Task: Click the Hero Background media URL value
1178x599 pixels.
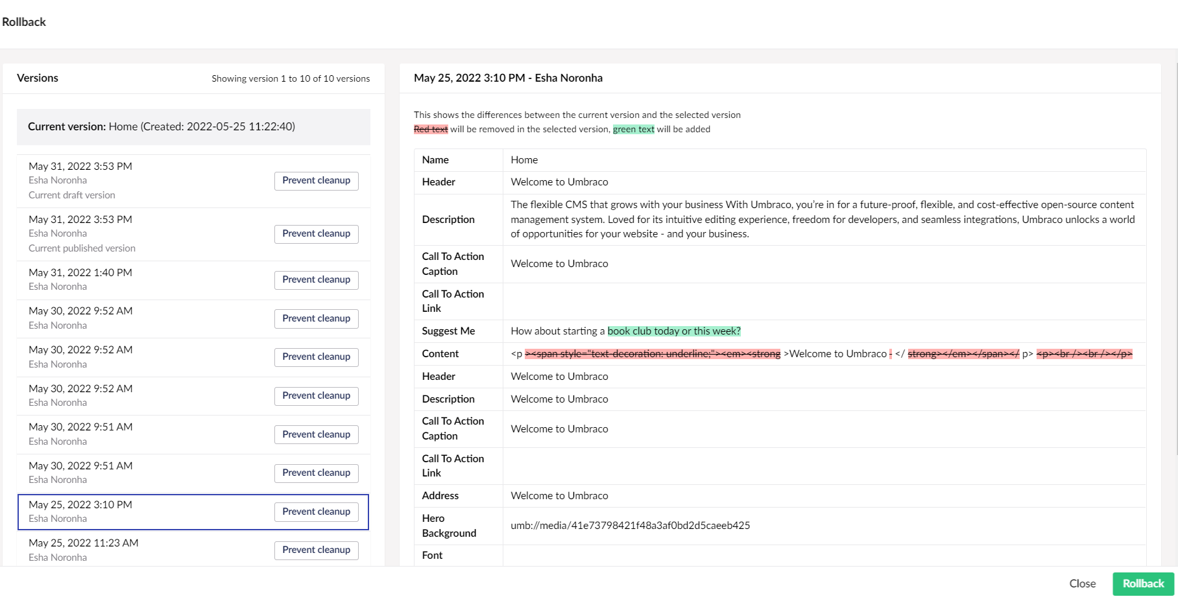Action: [x=630, y=526]
